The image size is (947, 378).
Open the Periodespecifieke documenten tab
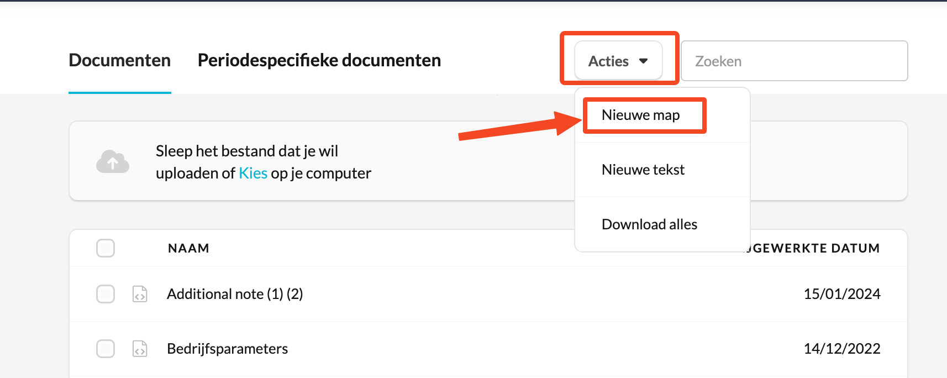coord(319,60)
